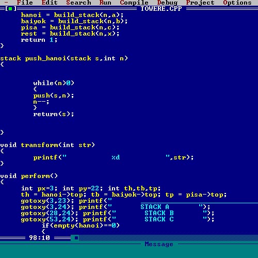Activate the Message window title

click(x=159, y=244)
